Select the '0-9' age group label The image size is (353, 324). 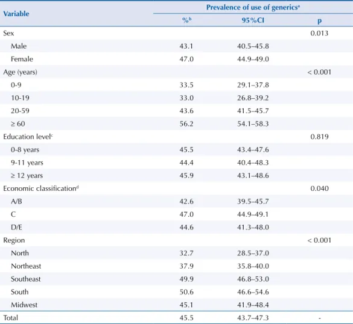click(16, 85)
